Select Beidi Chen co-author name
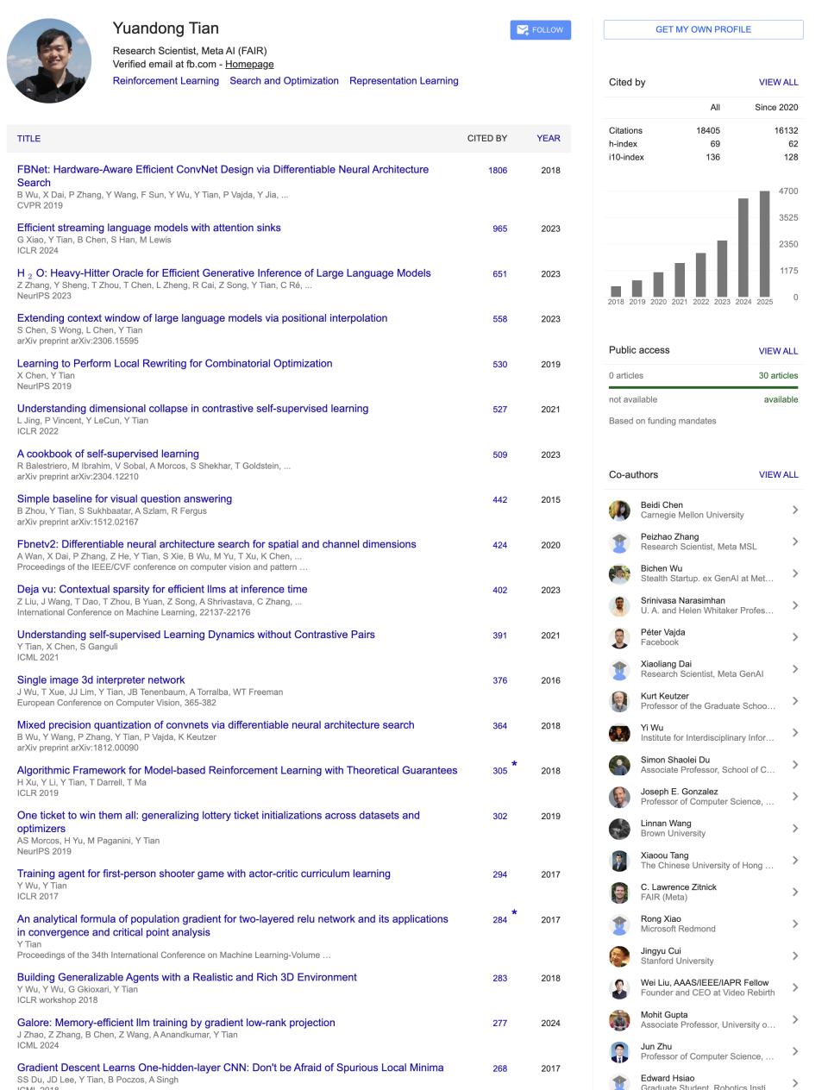Image resolution: width=828 pixels, height=1090 pixels. point(662,505)
